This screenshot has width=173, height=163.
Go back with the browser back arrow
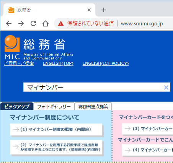pos(9,23)
